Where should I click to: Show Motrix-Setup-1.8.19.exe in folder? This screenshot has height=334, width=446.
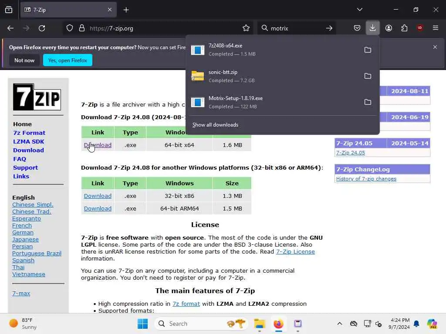click(x=368, y=102)
